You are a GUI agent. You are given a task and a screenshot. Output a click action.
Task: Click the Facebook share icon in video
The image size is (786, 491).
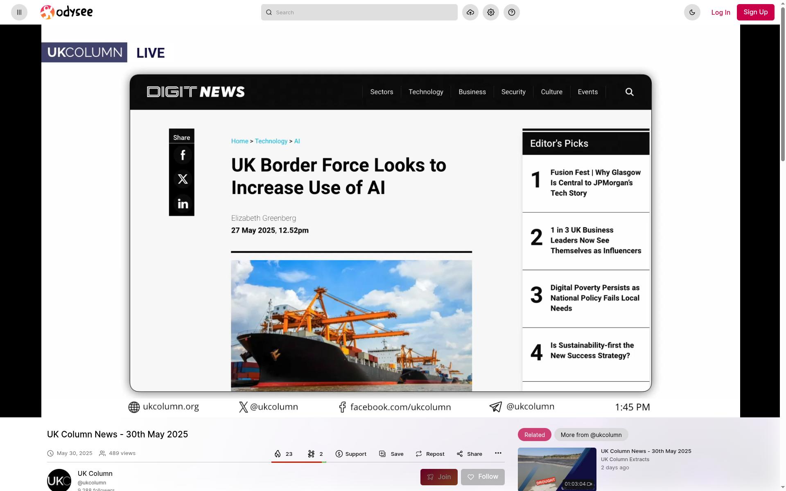(x=183, y=155)
